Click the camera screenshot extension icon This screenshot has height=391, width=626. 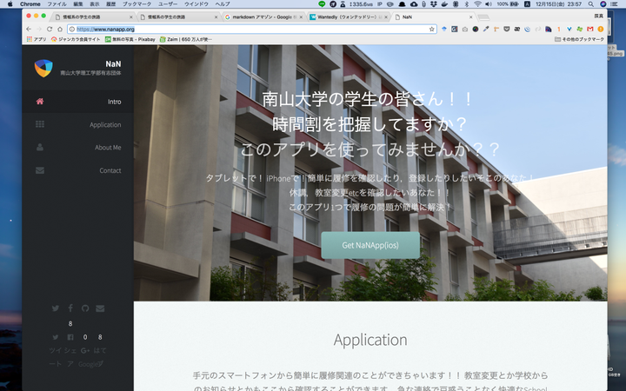[x=464, y=30]
